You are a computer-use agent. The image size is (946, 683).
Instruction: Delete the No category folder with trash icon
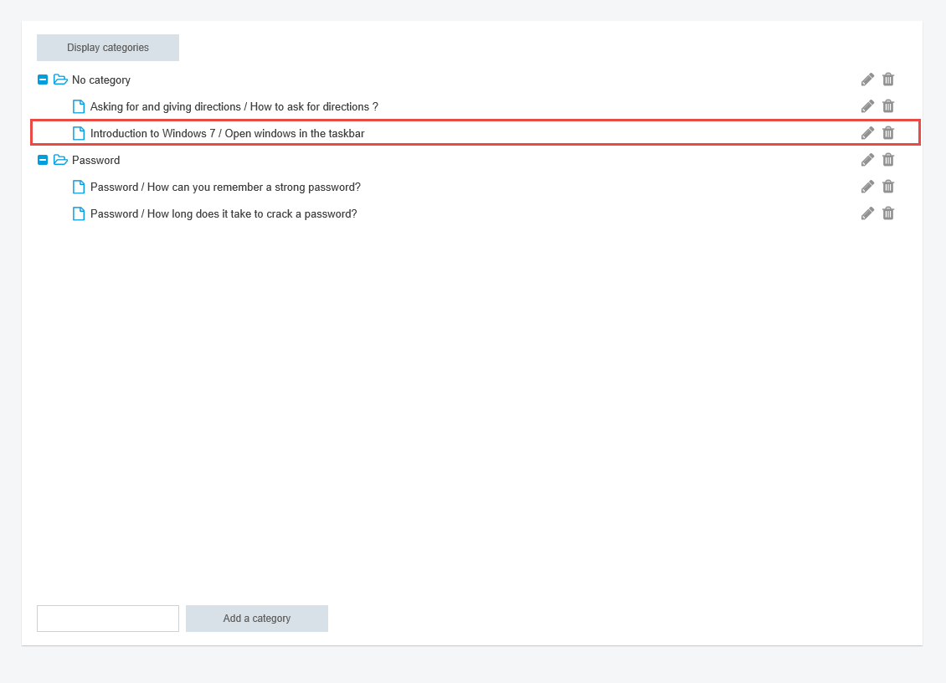click(888, 80)
